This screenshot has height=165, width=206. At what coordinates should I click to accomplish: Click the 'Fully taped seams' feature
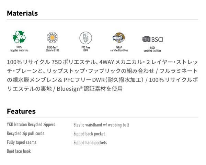point(22,142)
